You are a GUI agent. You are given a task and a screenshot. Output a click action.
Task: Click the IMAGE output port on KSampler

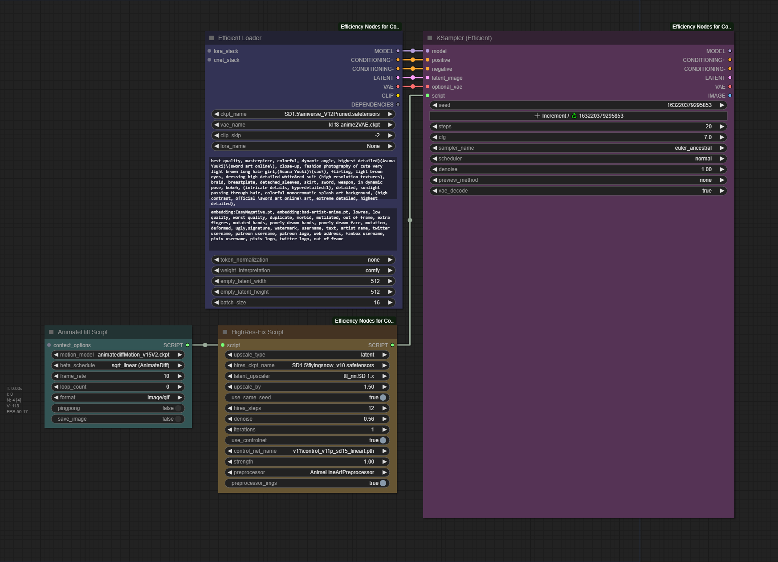(729, 96)
